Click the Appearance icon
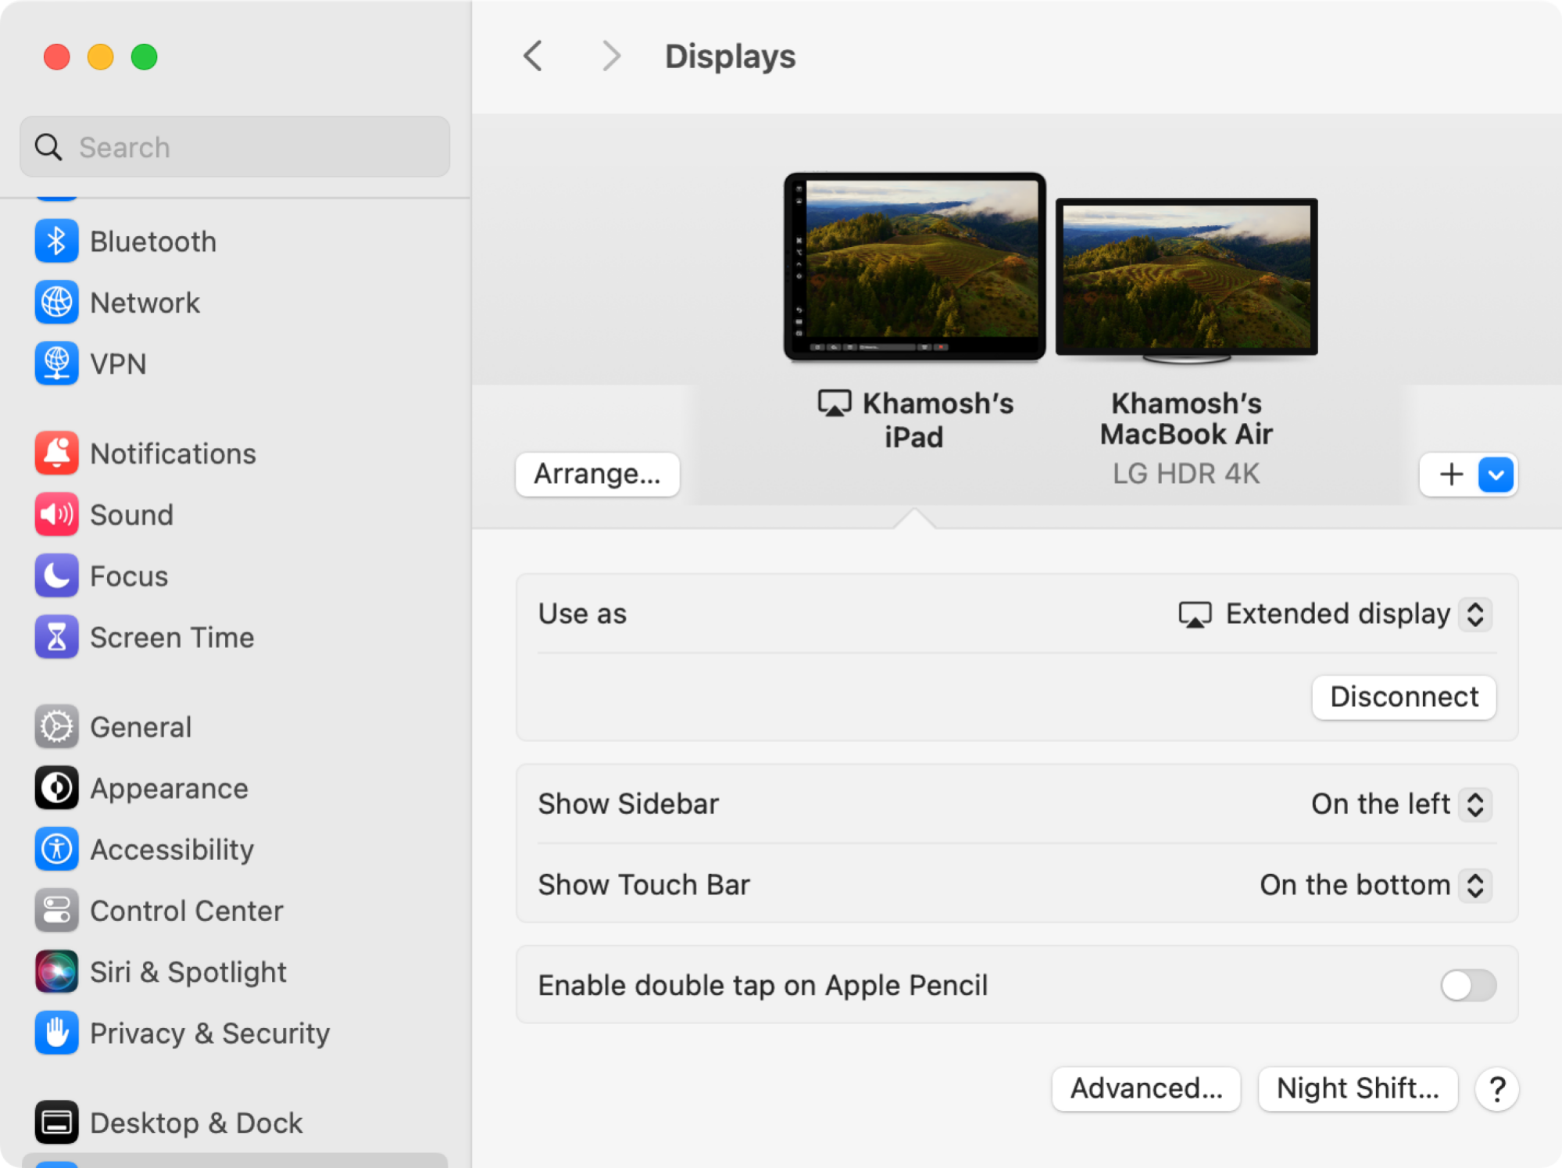Screen dimensions: 1562x1168 tap(56, 788)
